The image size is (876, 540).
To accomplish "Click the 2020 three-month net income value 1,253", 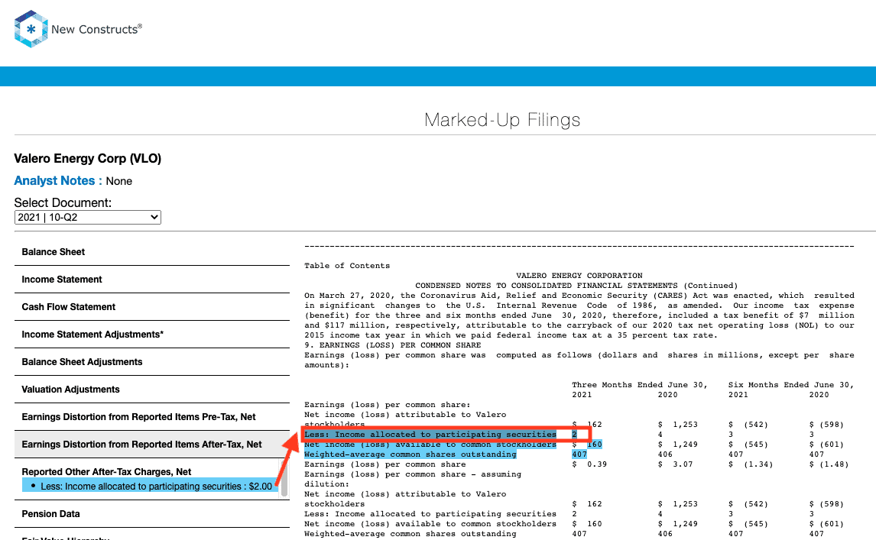I will click(x=686, y=425).
